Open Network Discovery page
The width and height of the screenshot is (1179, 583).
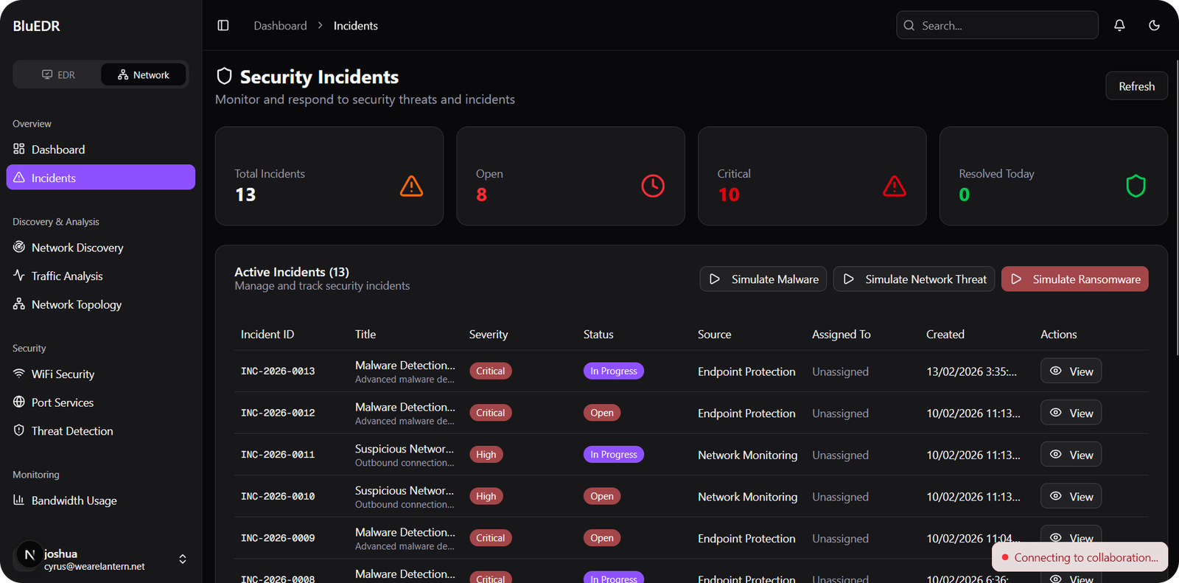77,248
